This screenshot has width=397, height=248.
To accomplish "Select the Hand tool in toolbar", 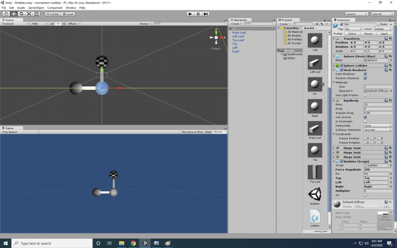I will (x=6, y=14).
